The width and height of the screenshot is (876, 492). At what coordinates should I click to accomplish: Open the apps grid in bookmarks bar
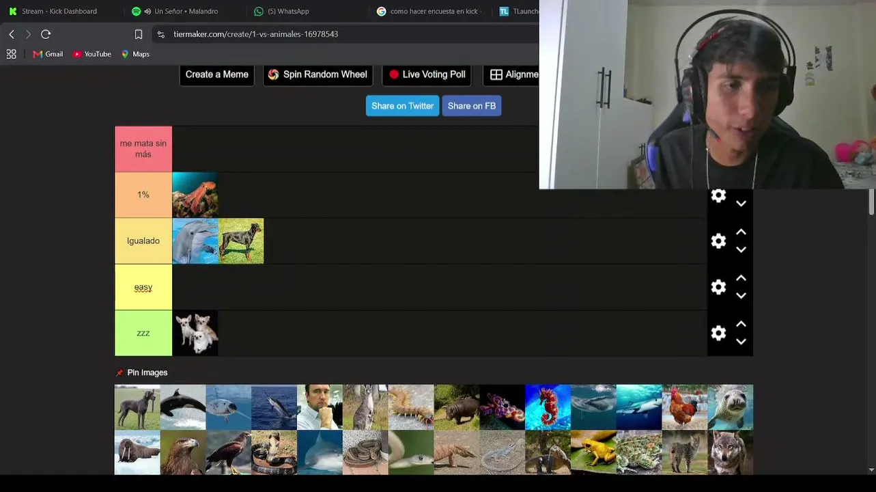[x=12, y=54]
